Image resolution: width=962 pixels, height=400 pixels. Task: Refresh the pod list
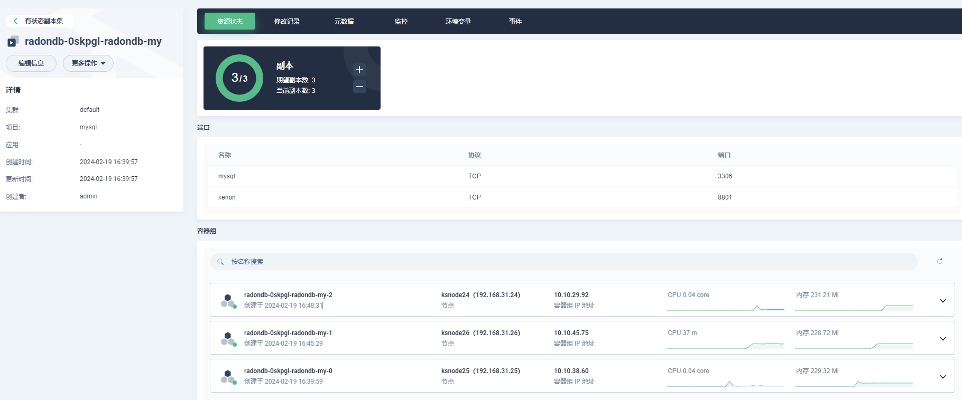tap(940, 261)
